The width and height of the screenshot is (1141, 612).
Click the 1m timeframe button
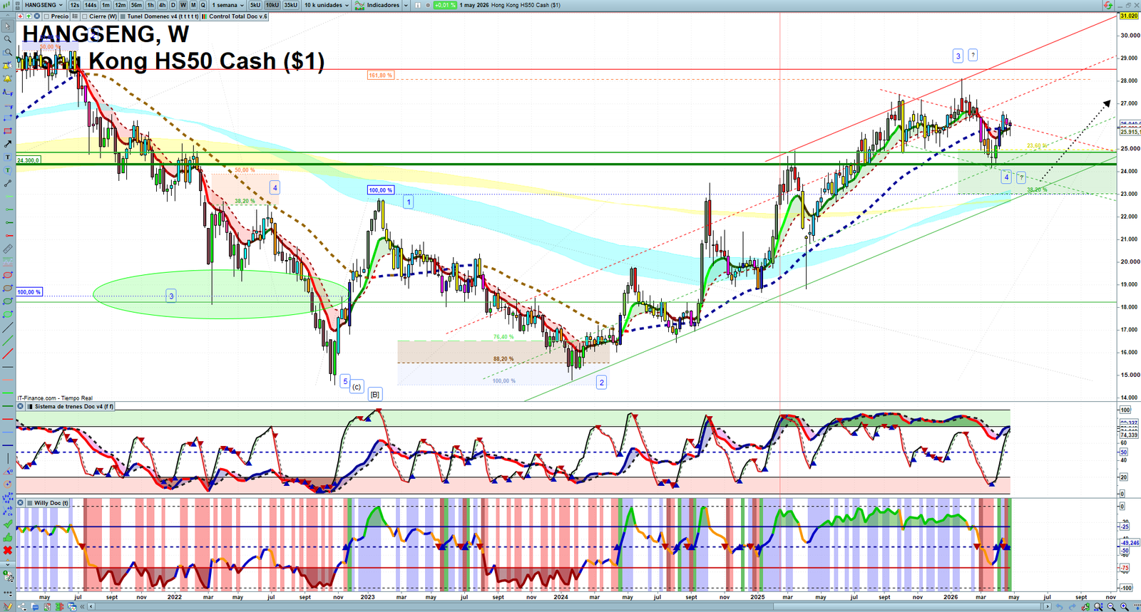pos(106,5)
